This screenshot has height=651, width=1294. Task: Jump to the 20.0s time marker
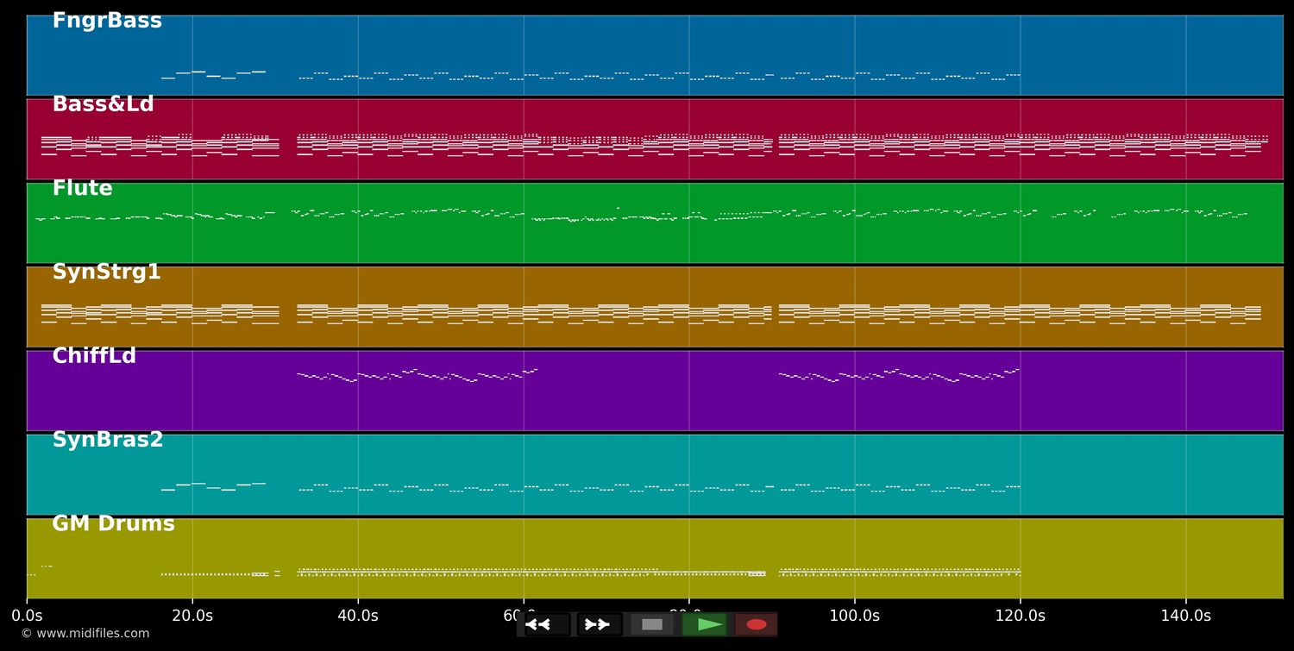(192, 616)
